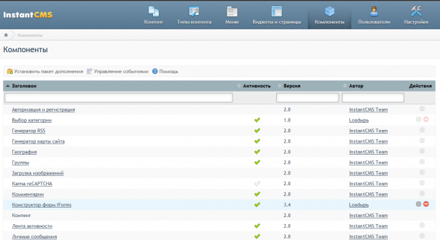Viewport: 440px width, 240px height.
Task: Toggle activity of Группы
Action: click(257, 162)
